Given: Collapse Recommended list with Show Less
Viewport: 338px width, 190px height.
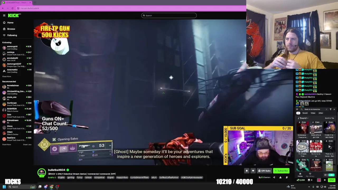Looking at the screenshot, I should click(27, 145).
